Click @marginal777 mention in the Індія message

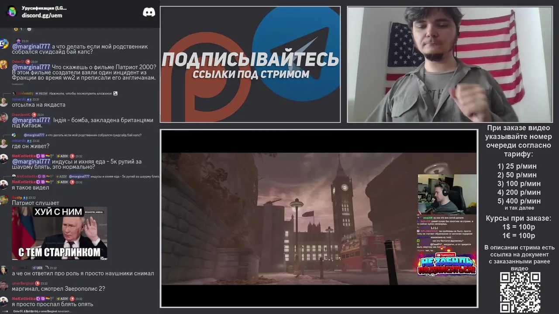[x=31, y=120]
